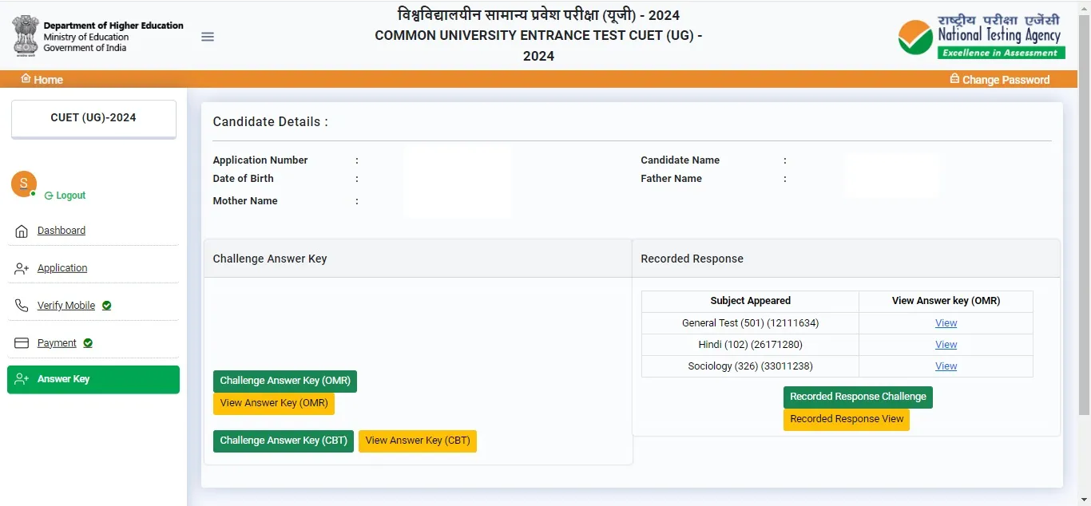Click the Sociology (326) (33011238) cell
Screen dimensions: 1091x506
750,366
